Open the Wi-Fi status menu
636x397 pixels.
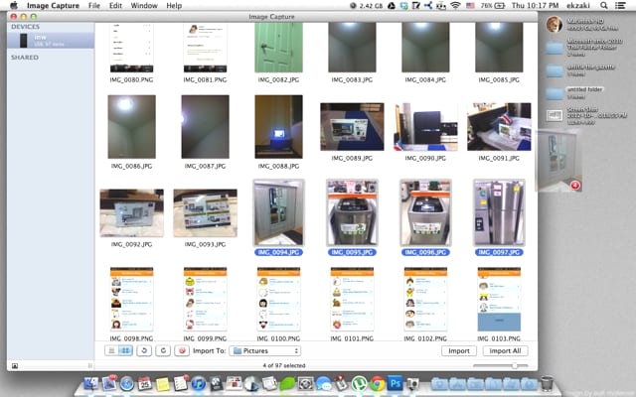point(455,6)
